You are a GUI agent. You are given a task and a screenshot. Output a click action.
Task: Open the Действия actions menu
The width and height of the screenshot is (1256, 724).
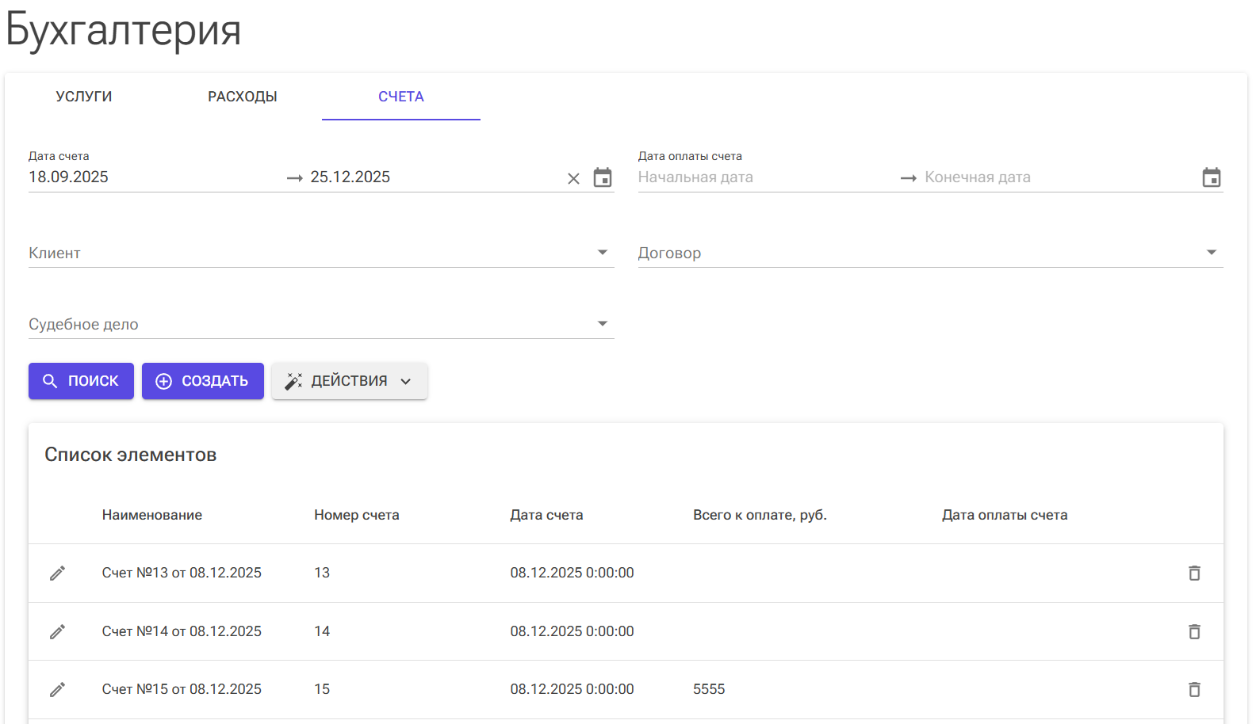pos(350,381)
